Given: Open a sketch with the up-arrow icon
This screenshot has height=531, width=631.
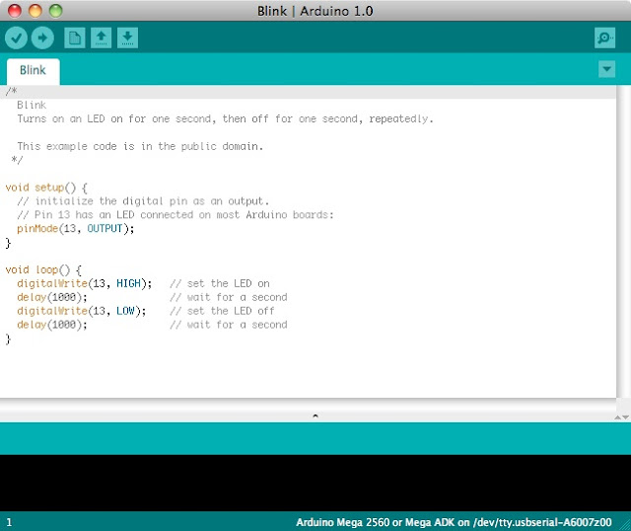Looking at the screenshot, I should tap(101, 38).
